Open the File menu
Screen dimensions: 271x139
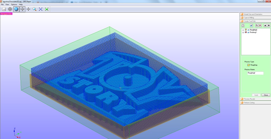pos(2,5)
